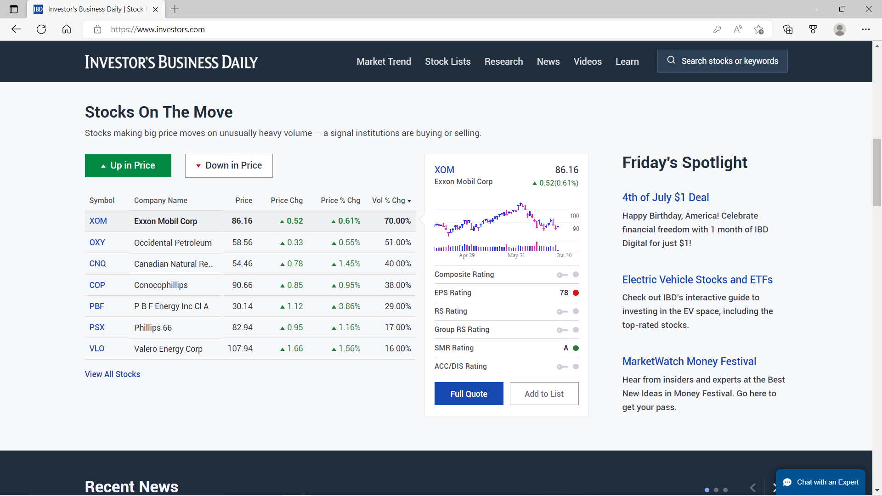Go to the previous news carousel arrow
The width and height of the screenshot is (882, 496).
[753, 488]
